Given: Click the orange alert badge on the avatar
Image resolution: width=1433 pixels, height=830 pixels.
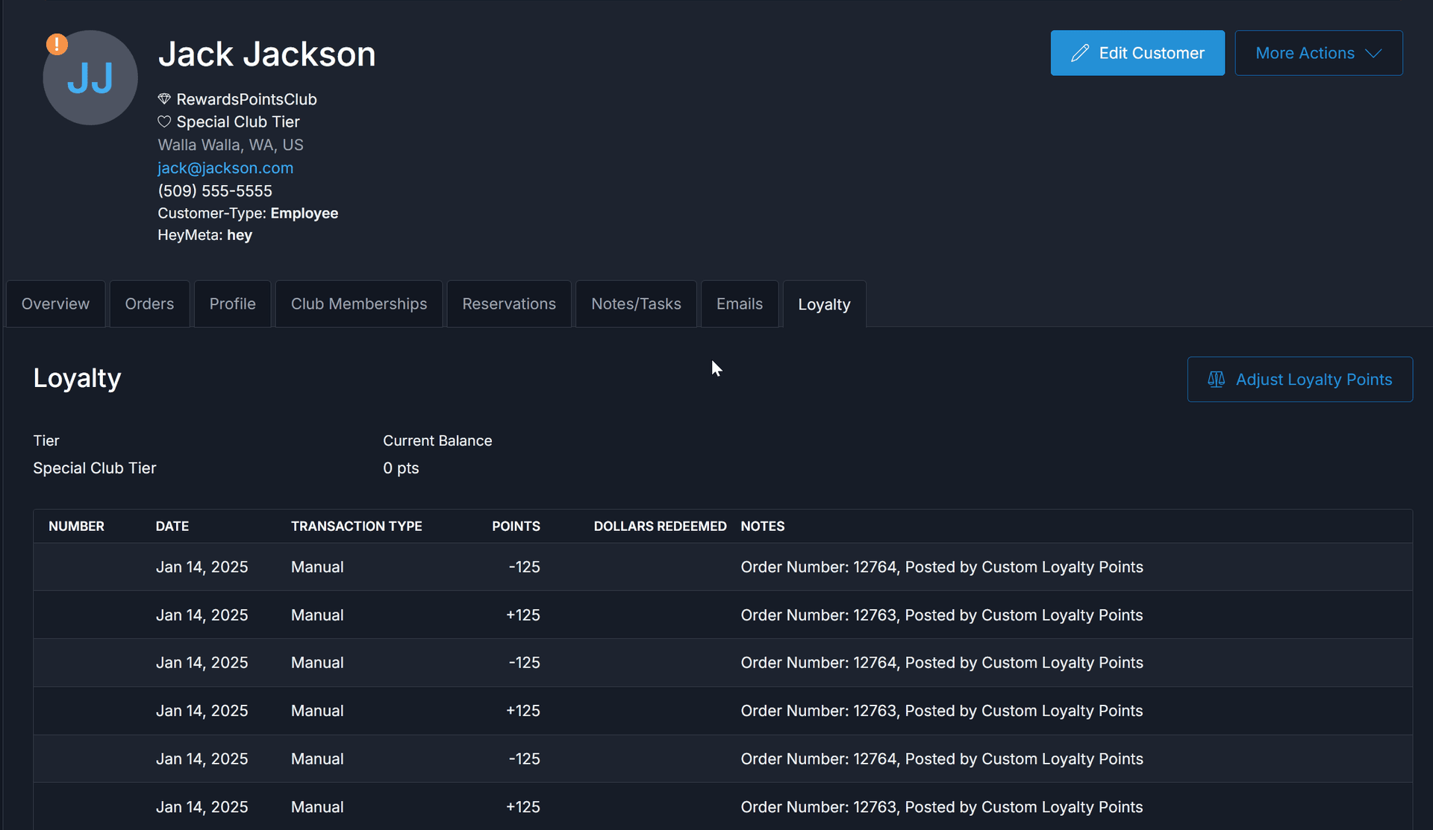Looking at the screenshot, I should (x=57, y=44).
